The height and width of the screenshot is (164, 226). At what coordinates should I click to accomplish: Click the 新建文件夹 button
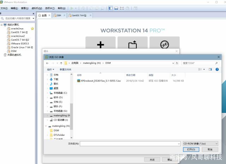click(66, 69)
